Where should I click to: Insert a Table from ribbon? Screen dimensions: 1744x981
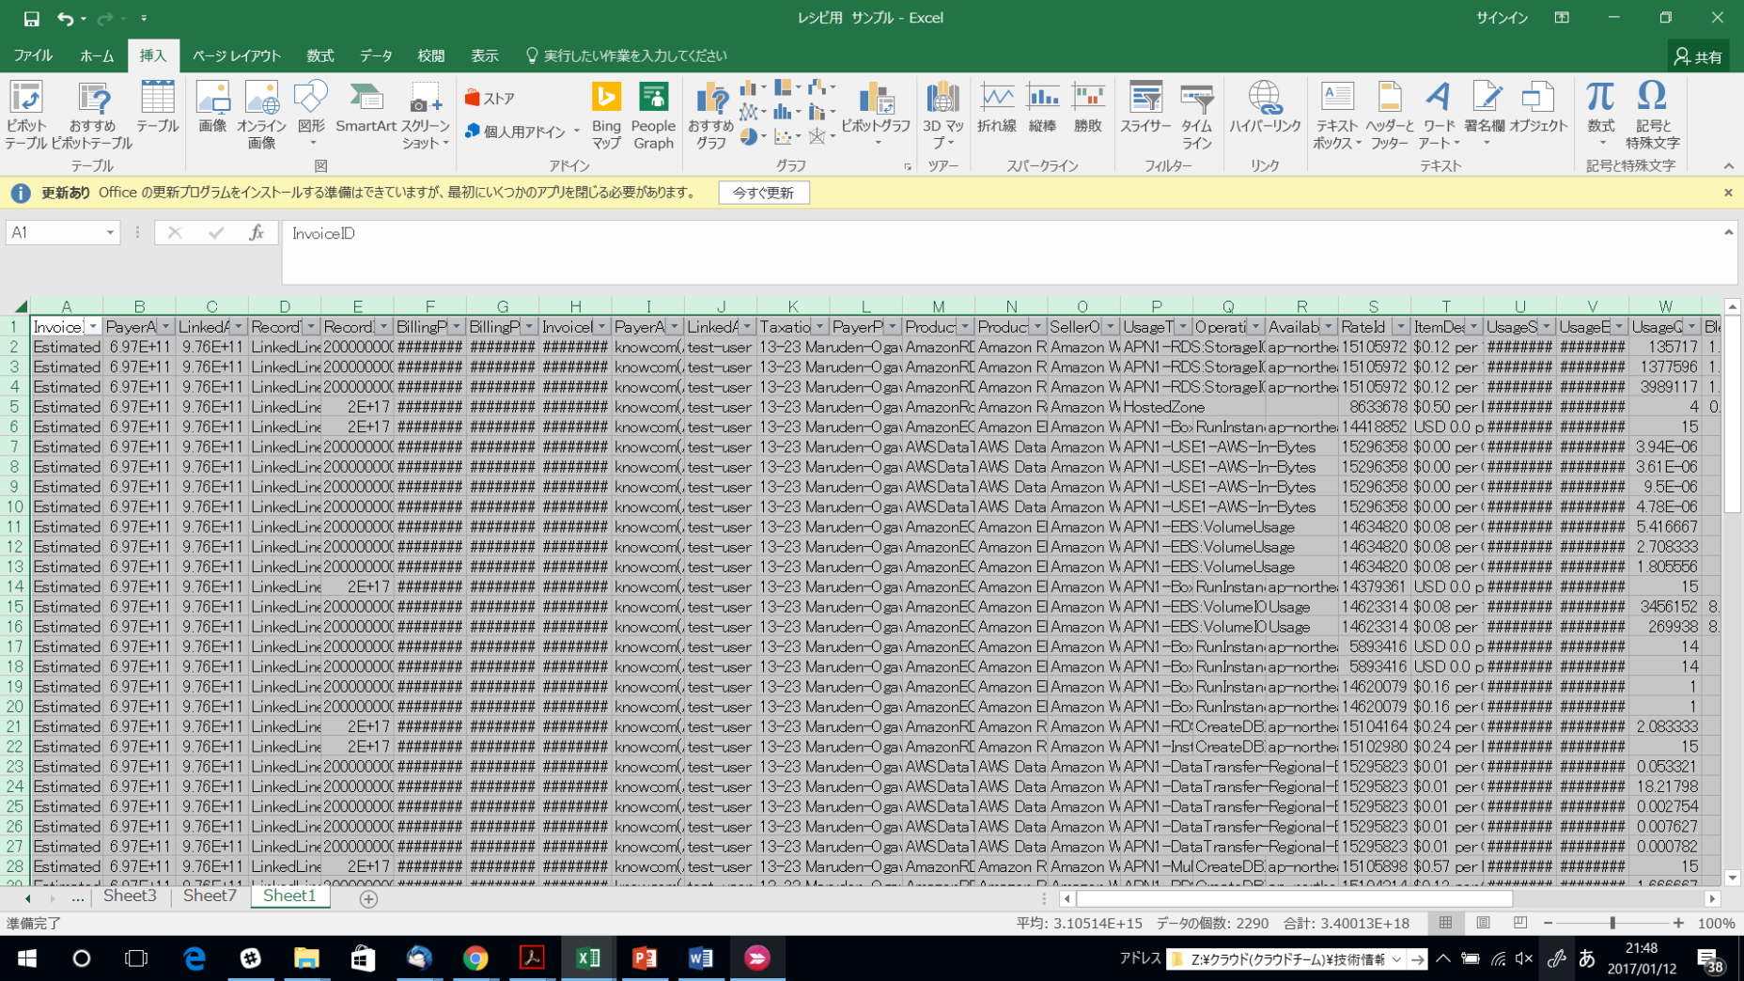click(x=157, y=107)
